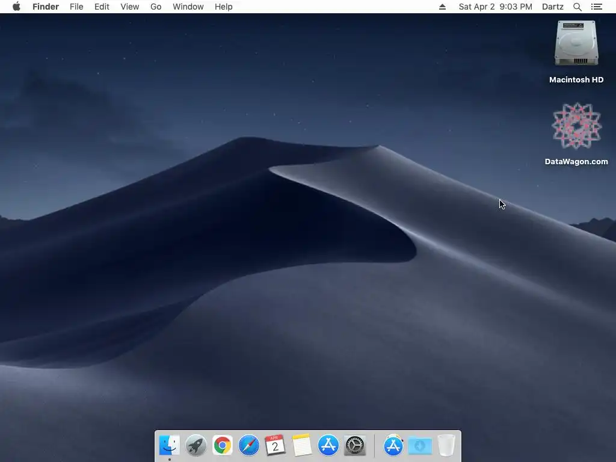Screen dimensions: 616x462
Task: Open Notification Center list icon
Action: [597, 7]
